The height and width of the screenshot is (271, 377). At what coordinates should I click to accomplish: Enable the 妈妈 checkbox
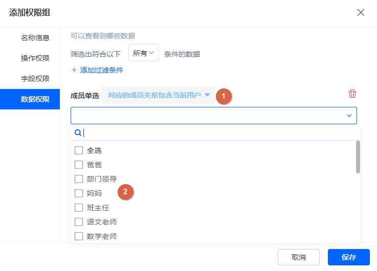click(79, 193)
